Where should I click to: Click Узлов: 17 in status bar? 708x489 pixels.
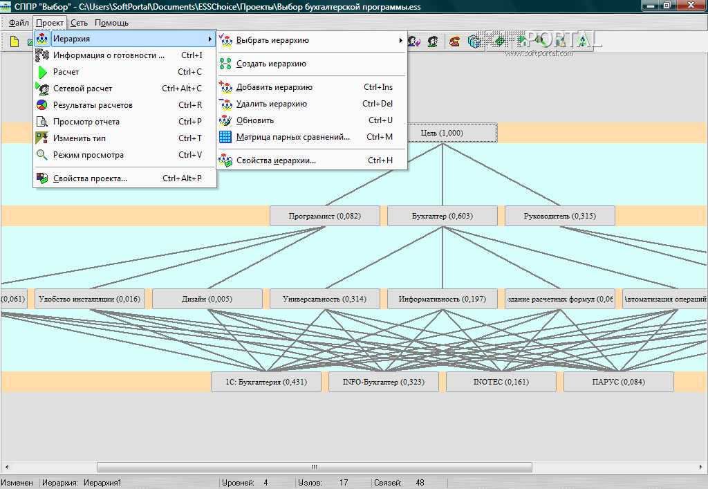pos(323,483)
